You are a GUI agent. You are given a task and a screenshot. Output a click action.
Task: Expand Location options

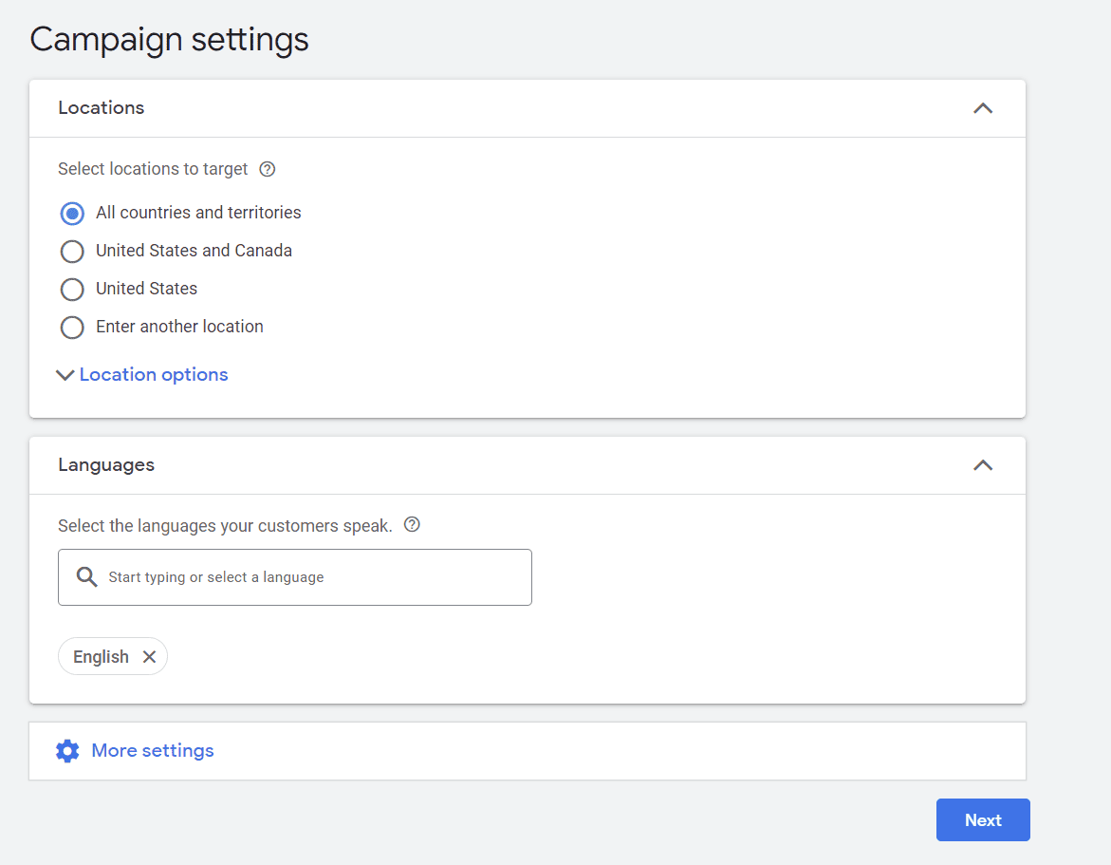[142, 374]
